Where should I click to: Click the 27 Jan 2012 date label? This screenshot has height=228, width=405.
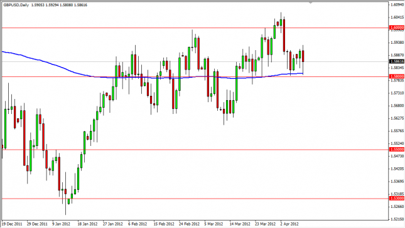click(x=113, y=224)
